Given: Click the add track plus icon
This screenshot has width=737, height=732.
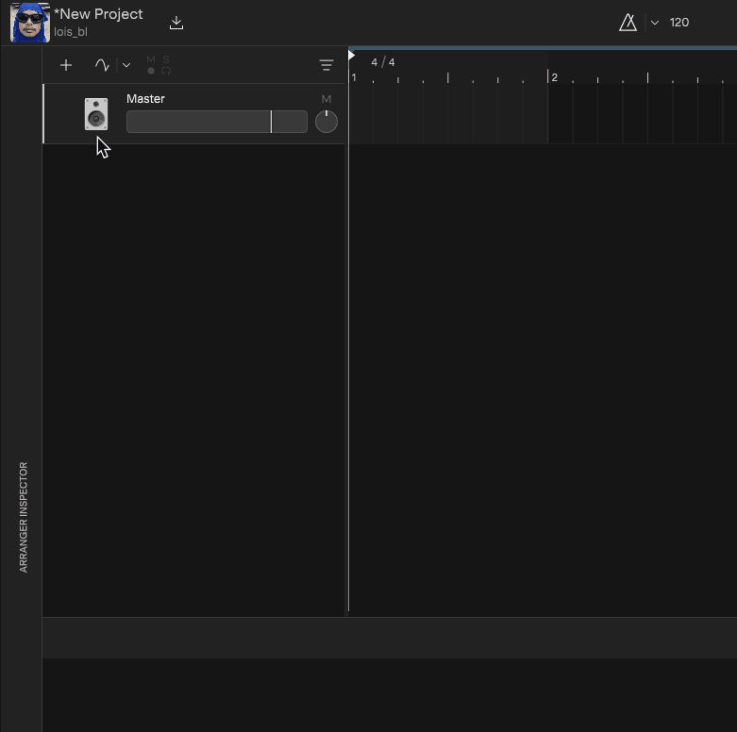Looking at the screenshot, I should [66, 65].
